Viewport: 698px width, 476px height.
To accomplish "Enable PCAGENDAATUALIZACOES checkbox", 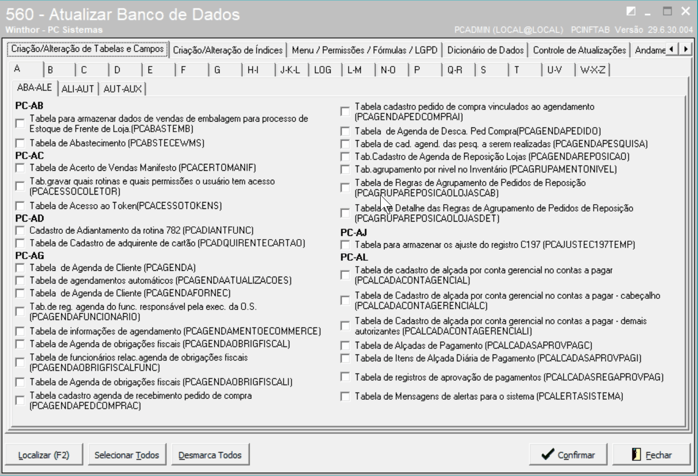I will click(20, 281).
